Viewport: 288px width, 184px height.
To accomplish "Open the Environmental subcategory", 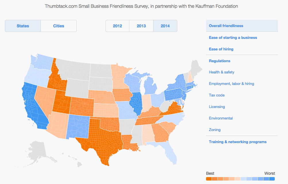I will [x=221, y=118].
